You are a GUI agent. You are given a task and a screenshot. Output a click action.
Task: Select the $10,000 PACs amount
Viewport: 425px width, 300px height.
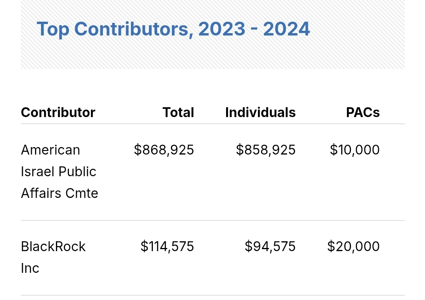pyautogui.click(x=354, y=150)
